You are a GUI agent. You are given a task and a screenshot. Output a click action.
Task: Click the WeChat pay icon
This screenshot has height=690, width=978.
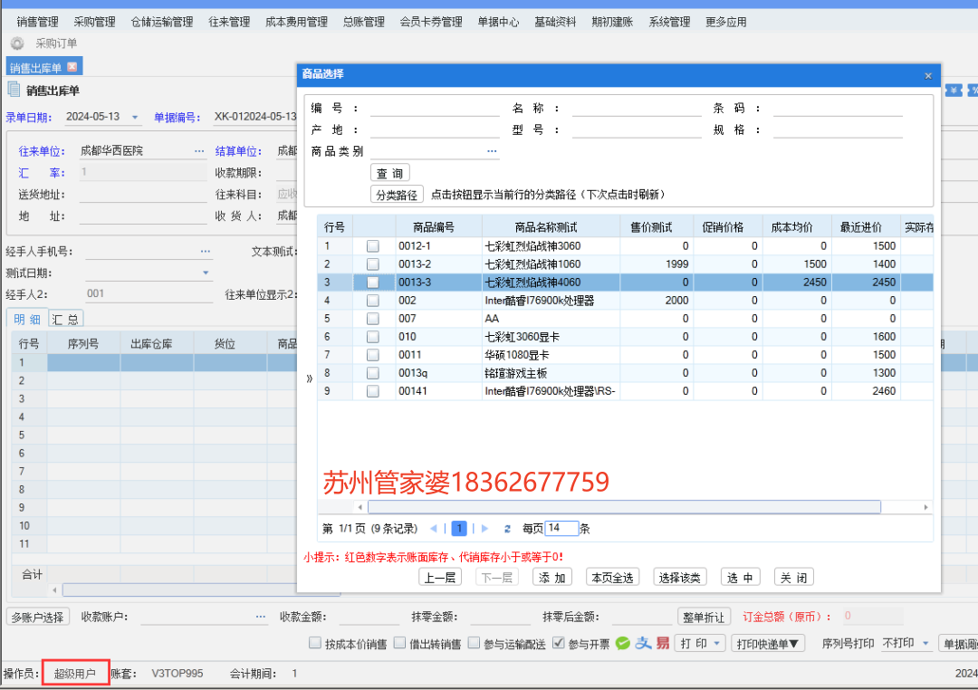click(x=623, y=643)
